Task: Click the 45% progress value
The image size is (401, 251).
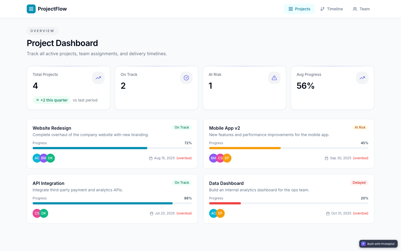Action: point(365,143)
